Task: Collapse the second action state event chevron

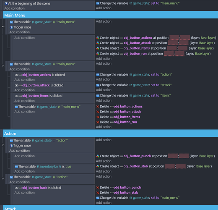Action: pos(3,179)
